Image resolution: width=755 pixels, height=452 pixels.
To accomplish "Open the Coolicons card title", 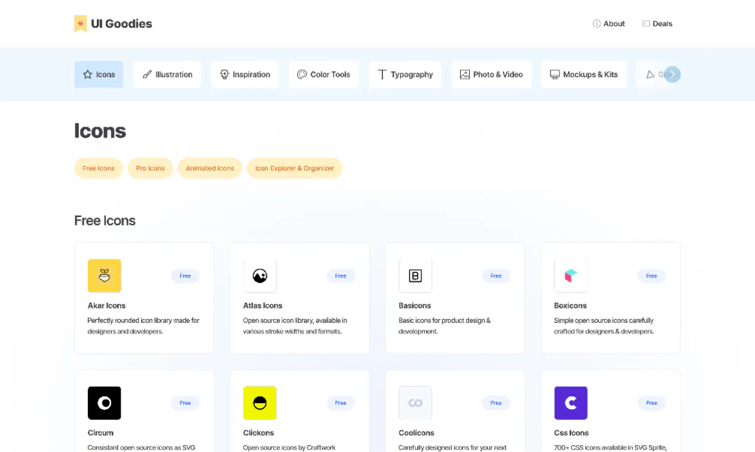I will pyautogui.click(x=417, y=433).
